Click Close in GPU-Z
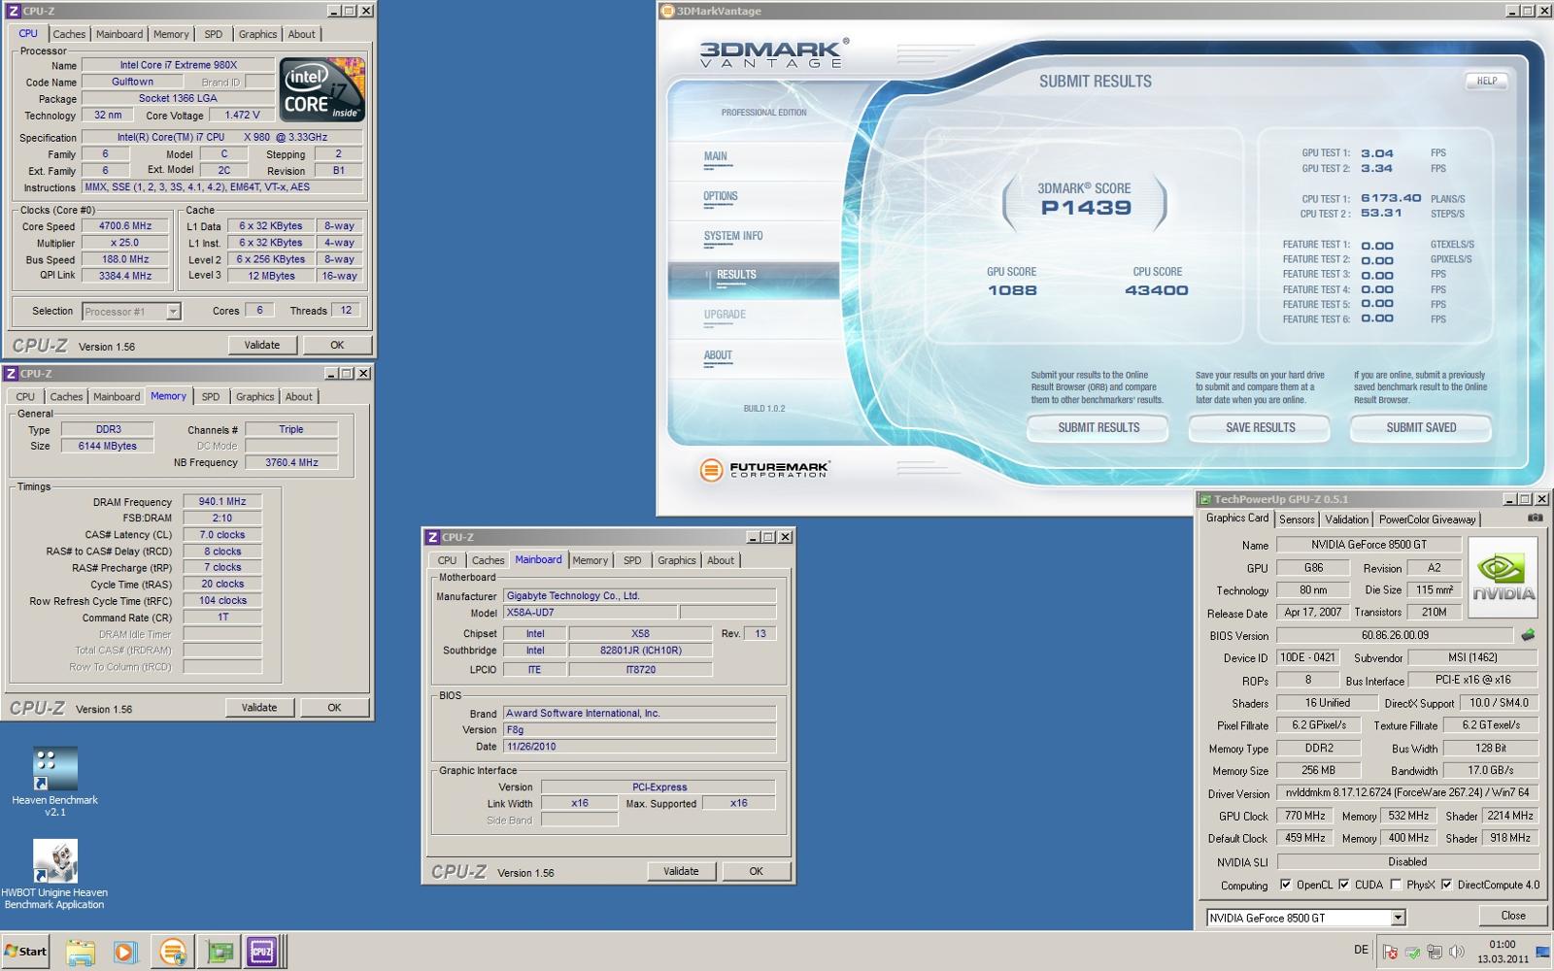The image size is (1554, 971). pyautogui.click(x=1512, y=916)
